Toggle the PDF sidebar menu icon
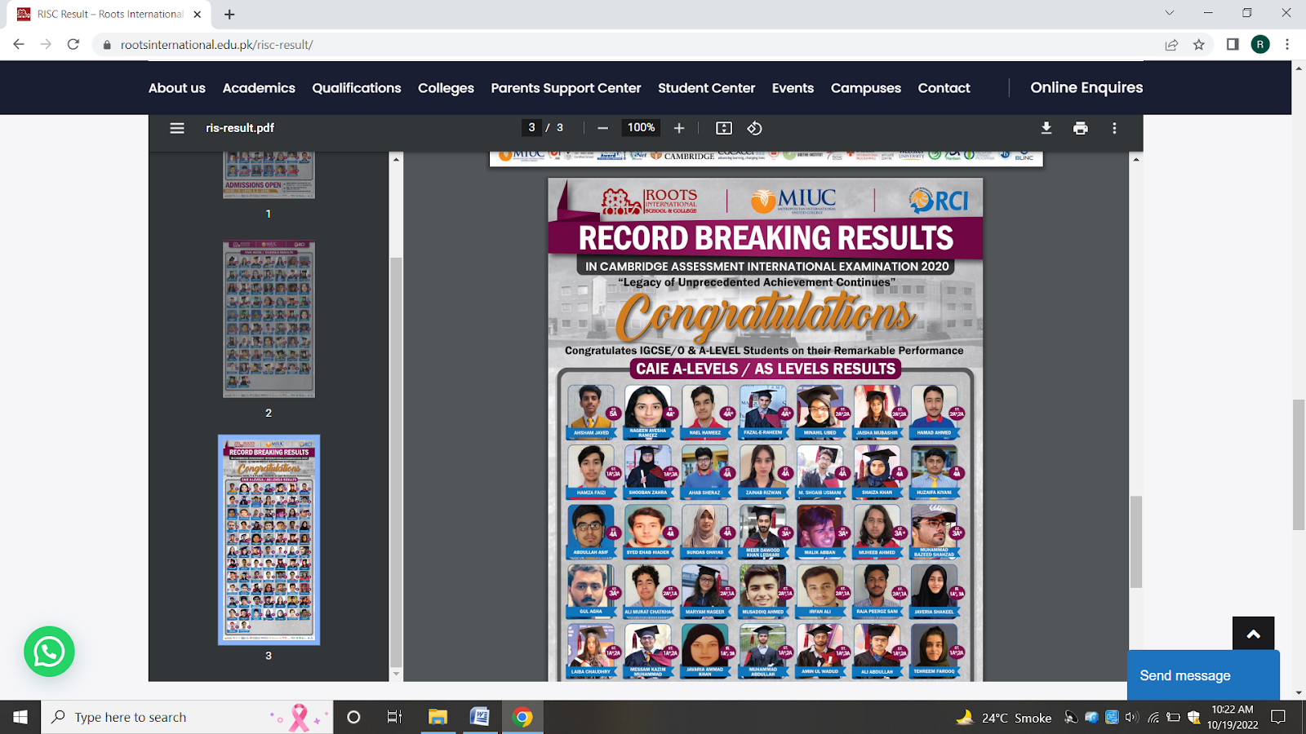 click(x=177, y=128)
